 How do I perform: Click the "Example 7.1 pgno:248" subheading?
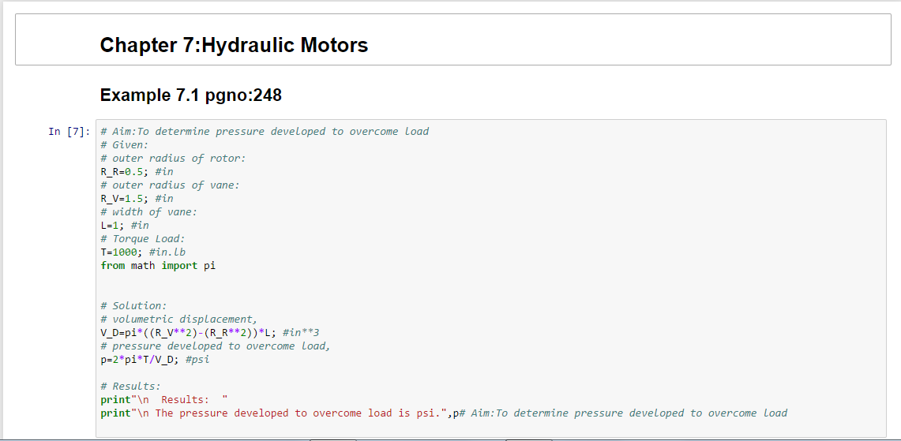[190, 95]
